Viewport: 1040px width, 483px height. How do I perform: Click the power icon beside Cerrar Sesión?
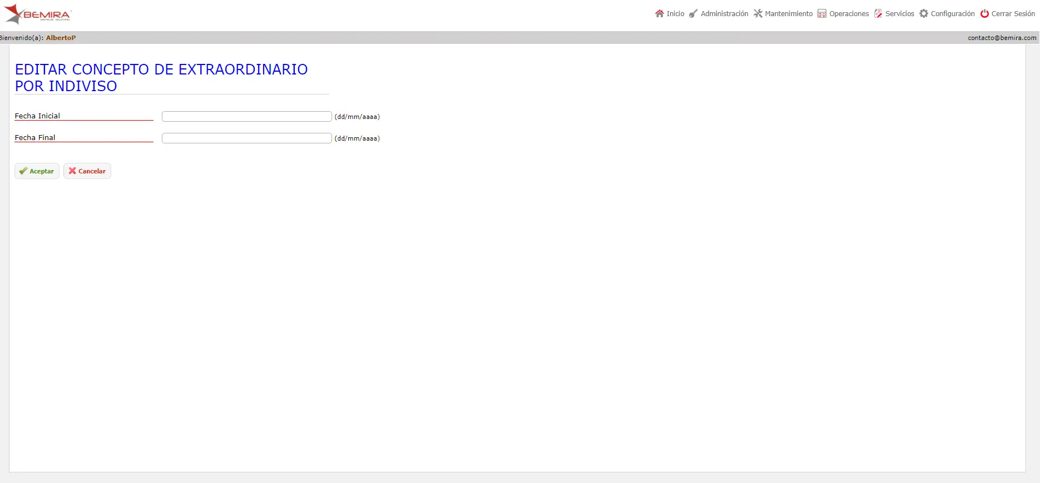click(x=984, y=13)
